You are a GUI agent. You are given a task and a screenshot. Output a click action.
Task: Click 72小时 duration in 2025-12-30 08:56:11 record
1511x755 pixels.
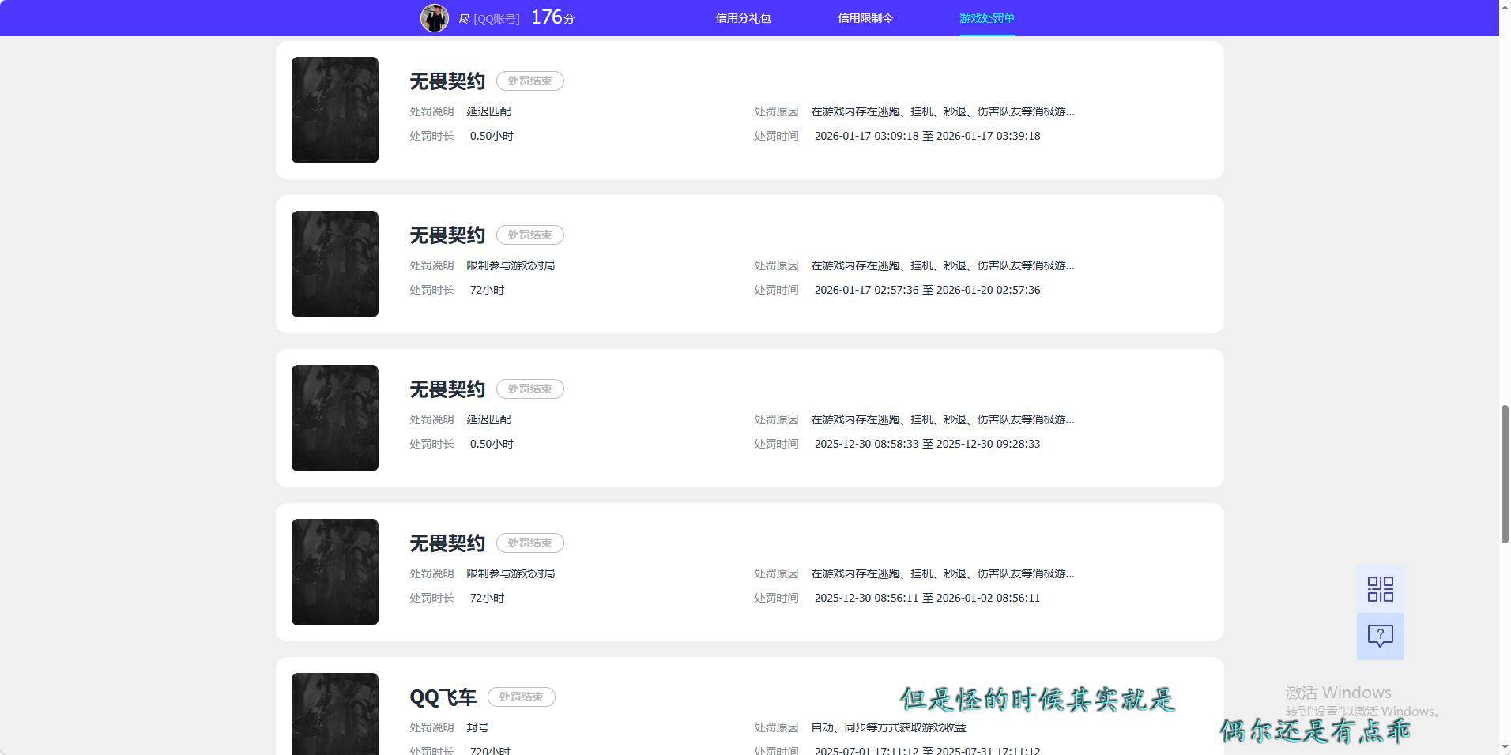coord(487,598)
